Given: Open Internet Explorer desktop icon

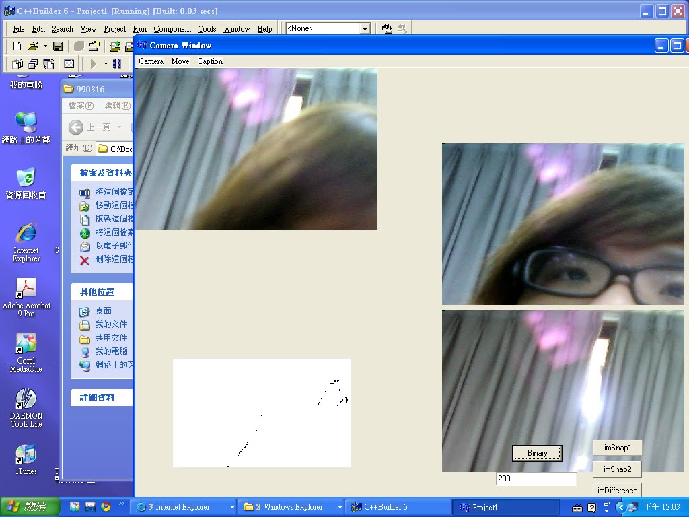Looking at the screenshot, I should coord(26,242).
